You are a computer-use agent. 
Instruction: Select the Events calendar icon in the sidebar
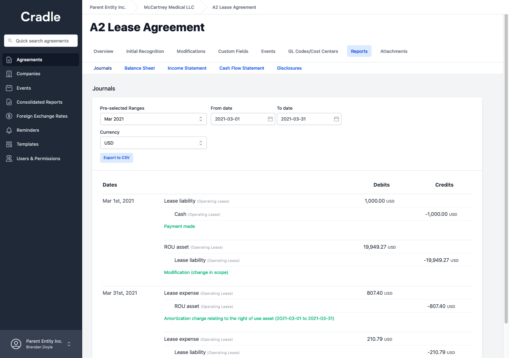8,88
